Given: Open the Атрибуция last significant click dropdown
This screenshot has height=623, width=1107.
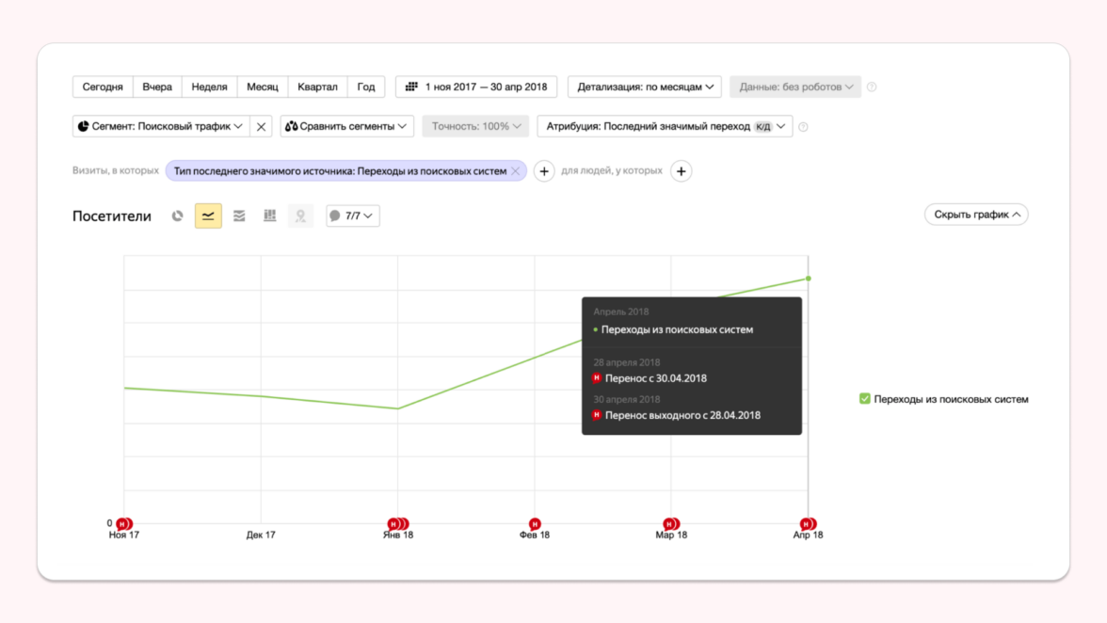Looking at the screenshot, I should [x=665, y=126].
